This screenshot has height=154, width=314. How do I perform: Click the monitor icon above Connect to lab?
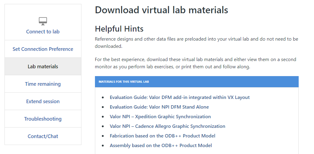click(x=43, y=21)
